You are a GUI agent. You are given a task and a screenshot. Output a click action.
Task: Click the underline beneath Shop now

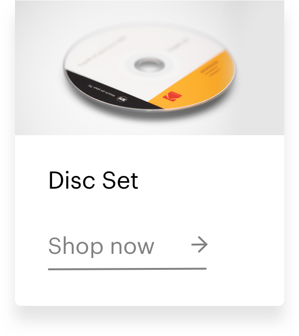[127, 269]
